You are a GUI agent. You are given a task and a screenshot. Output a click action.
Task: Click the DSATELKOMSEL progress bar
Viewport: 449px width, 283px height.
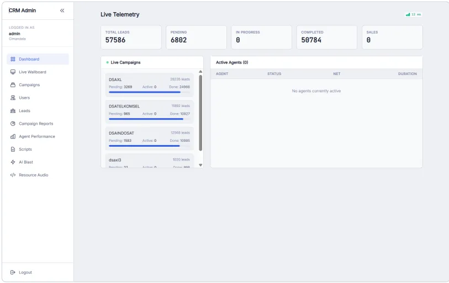149,119
